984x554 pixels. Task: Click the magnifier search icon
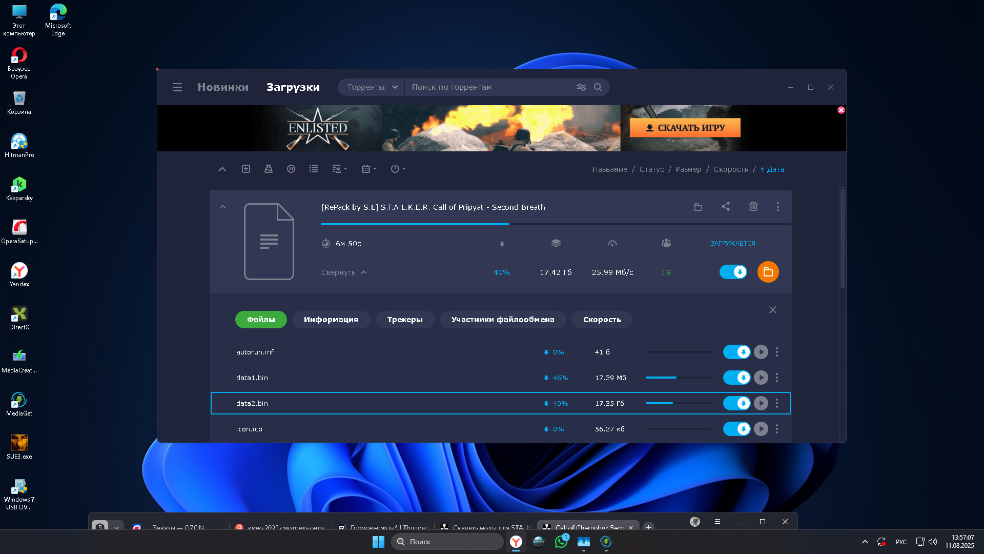coord(598,87)
